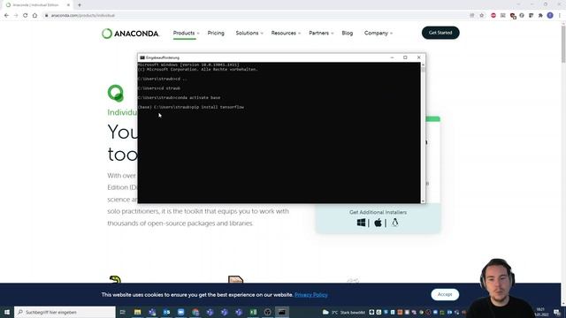
Task: Expand the Partners menu
Action: click(321, 34)
